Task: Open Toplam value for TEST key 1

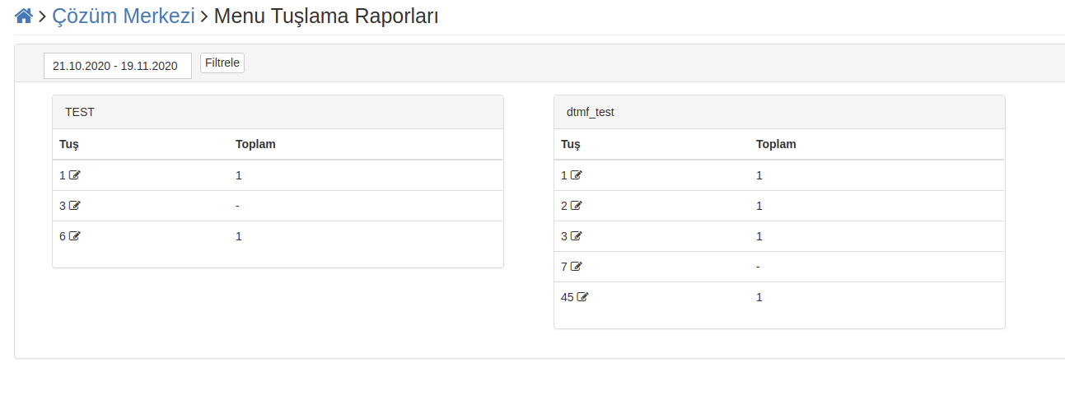Action: [x=239, y=175]
